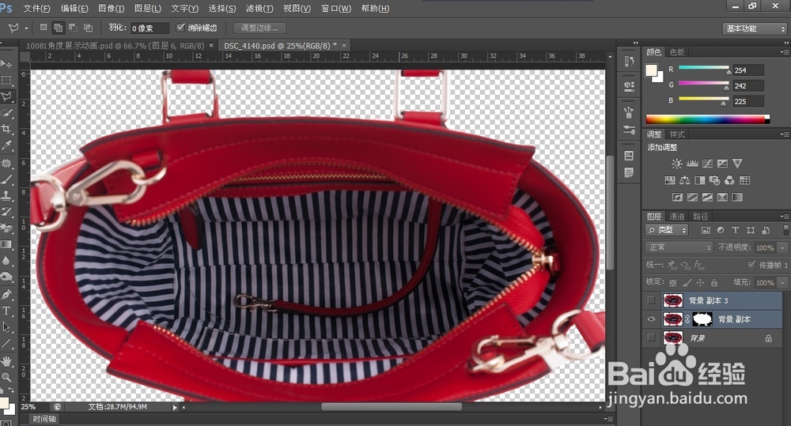791x426 pixels.
Task: Select the Zoom tool
Action: point(6,376)
